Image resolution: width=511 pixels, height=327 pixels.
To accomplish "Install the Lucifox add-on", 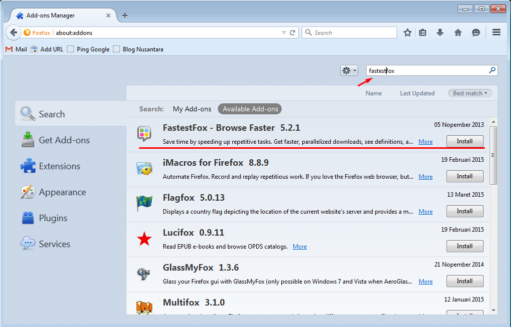I will click(465, 246).
